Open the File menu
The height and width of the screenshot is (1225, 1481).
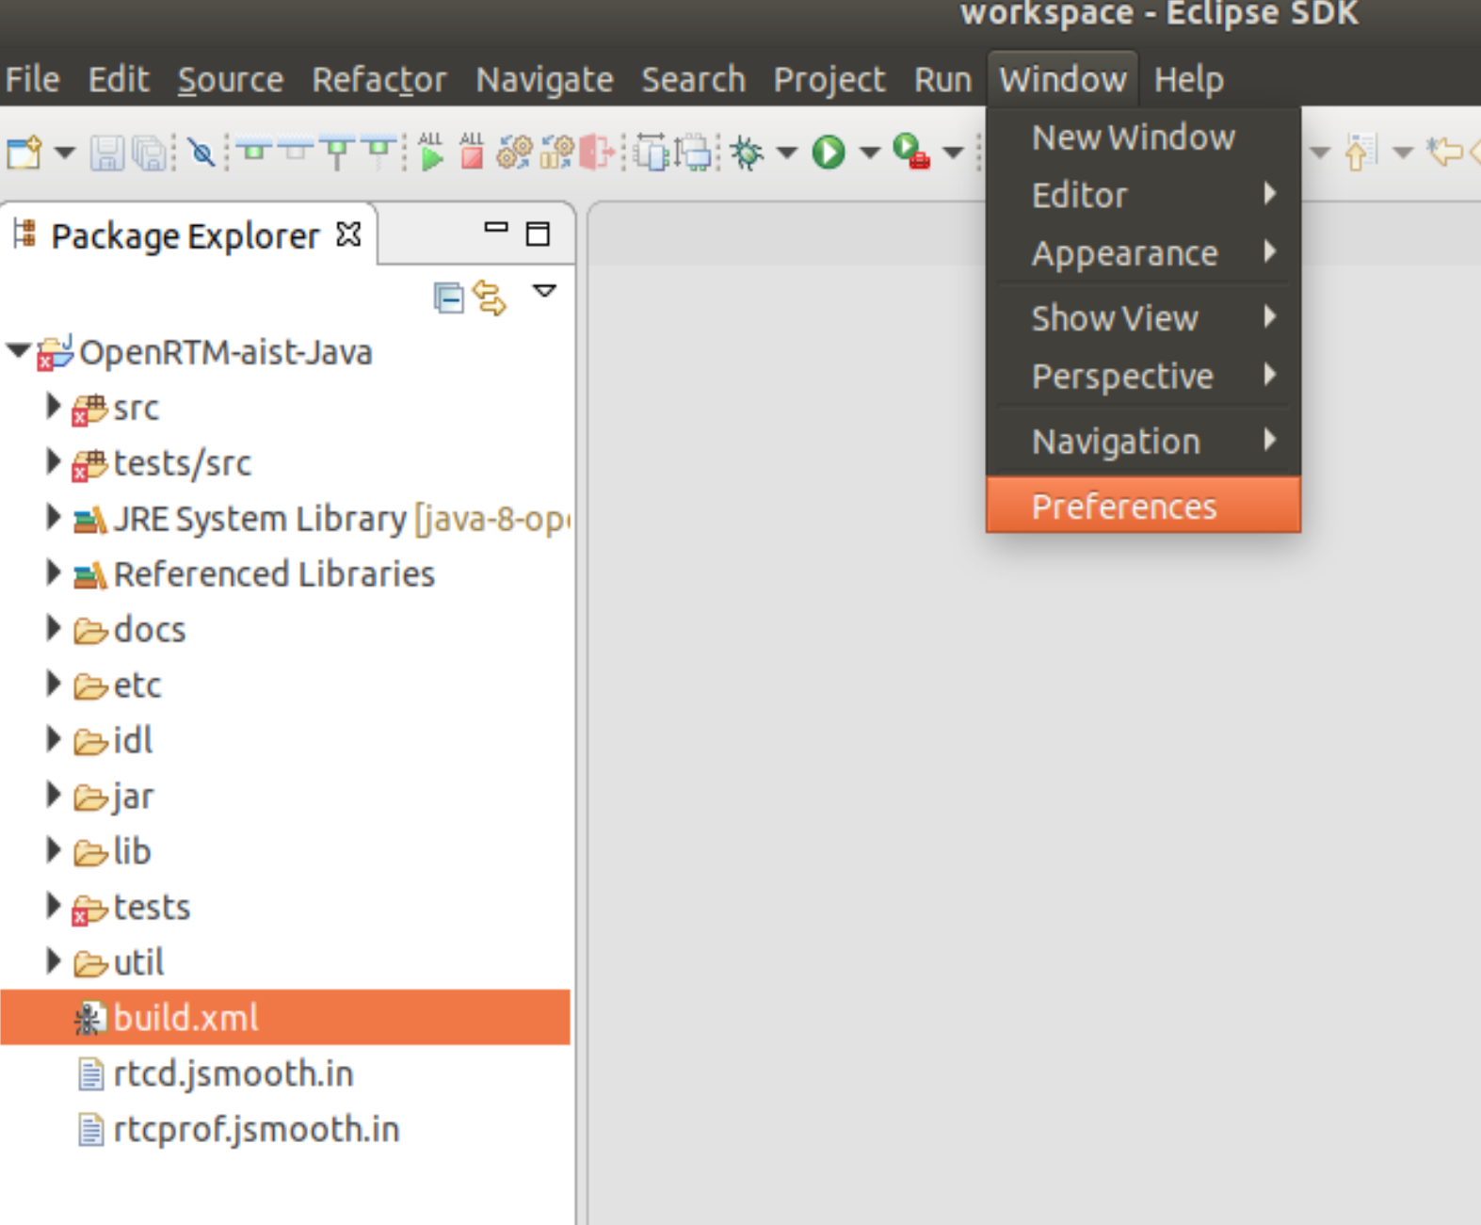point(32,79)
